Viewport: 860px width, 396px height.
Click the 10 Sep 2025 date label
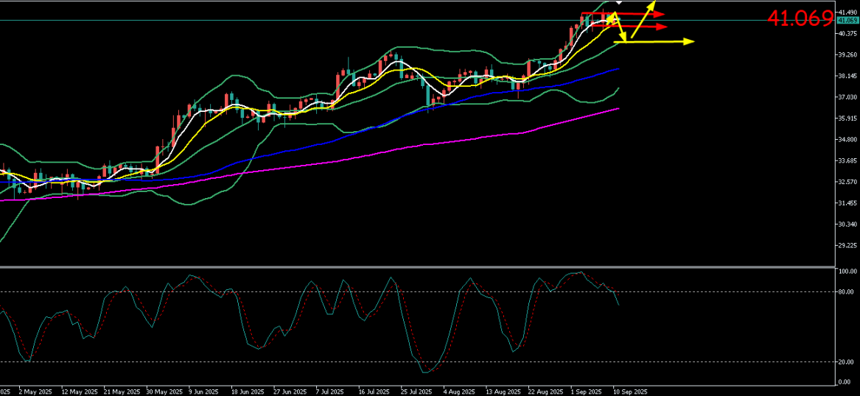[x=629, y=392]
